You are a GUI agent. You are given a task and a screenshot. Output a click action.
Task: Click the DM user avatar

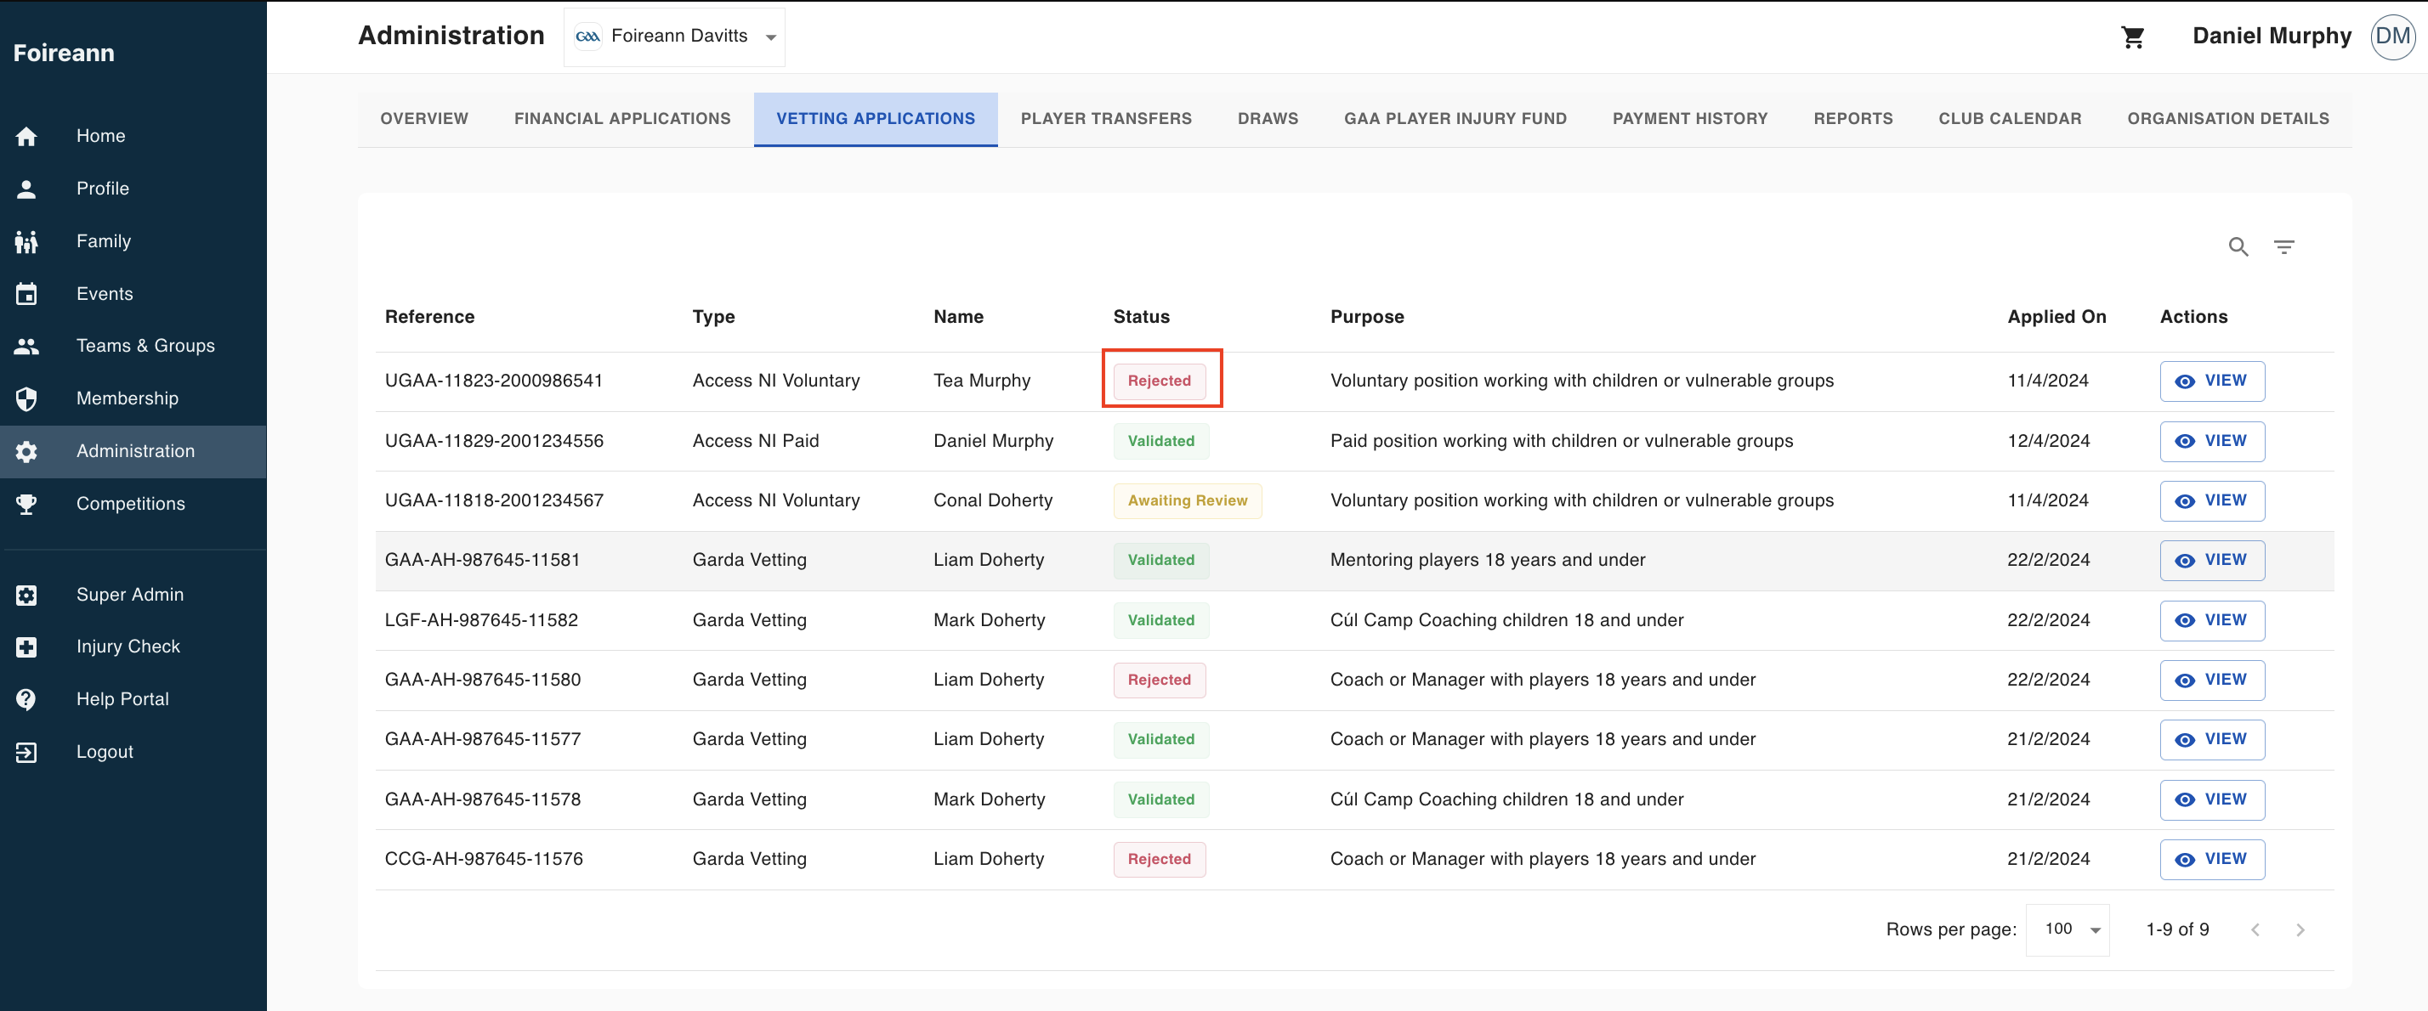[2392, 37]
